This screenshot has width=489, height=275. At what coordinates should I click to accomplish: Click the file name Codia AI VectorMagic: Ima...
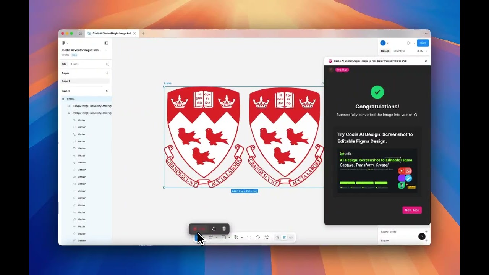(x=81, y=50)
